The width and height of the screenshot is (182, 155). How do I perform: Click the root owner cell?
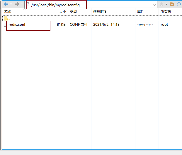coord(164,25)
